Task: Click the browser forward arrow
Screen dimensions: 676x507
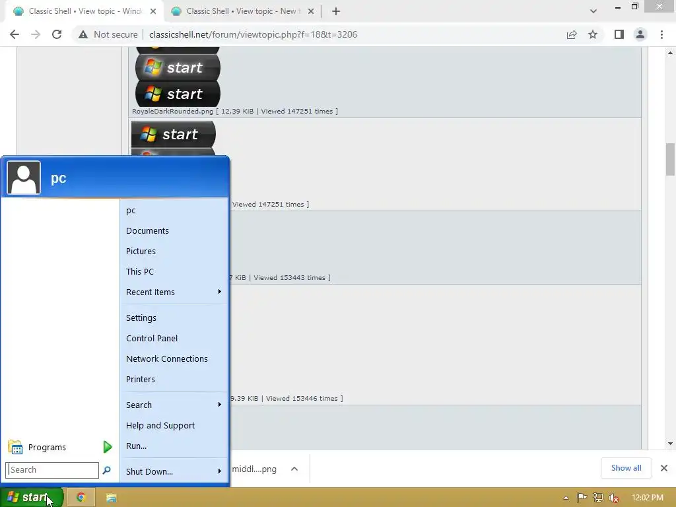Action: [x=36, y=34]
